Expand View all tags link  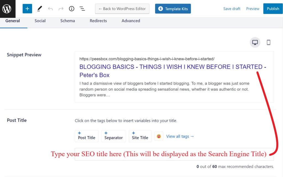(x=180, y=136)
